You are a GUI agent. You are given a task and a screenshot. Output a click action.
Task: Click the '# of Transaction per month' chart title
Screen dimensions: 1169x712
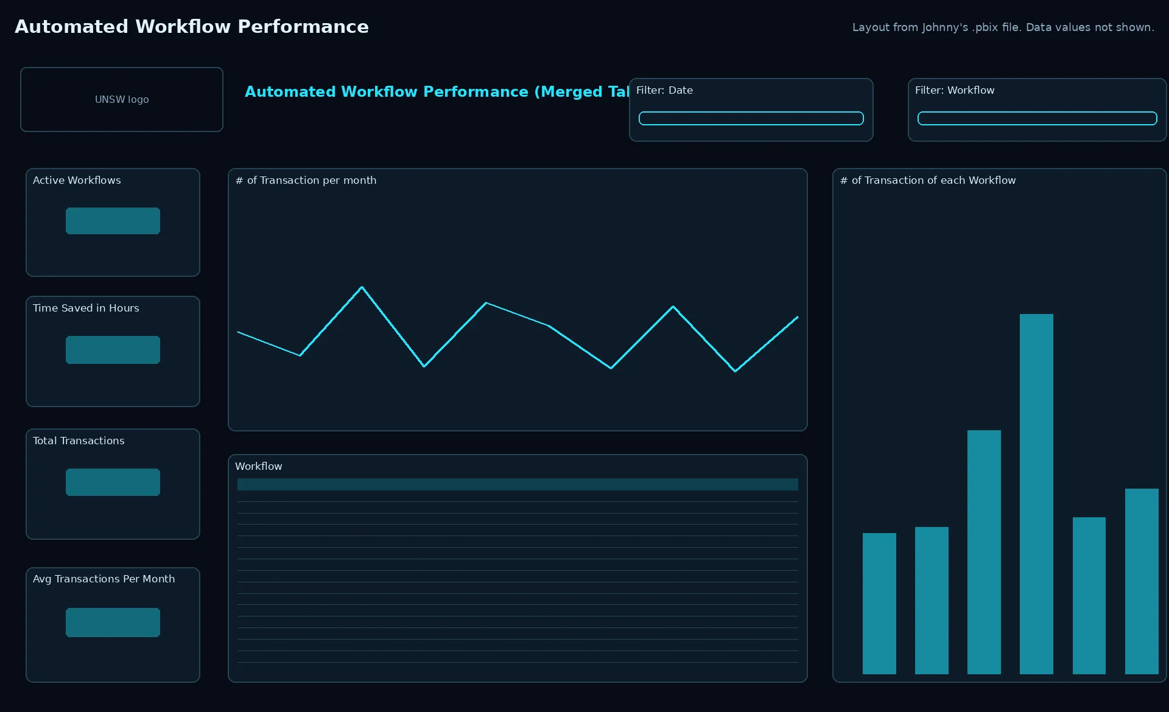[306, 180]
